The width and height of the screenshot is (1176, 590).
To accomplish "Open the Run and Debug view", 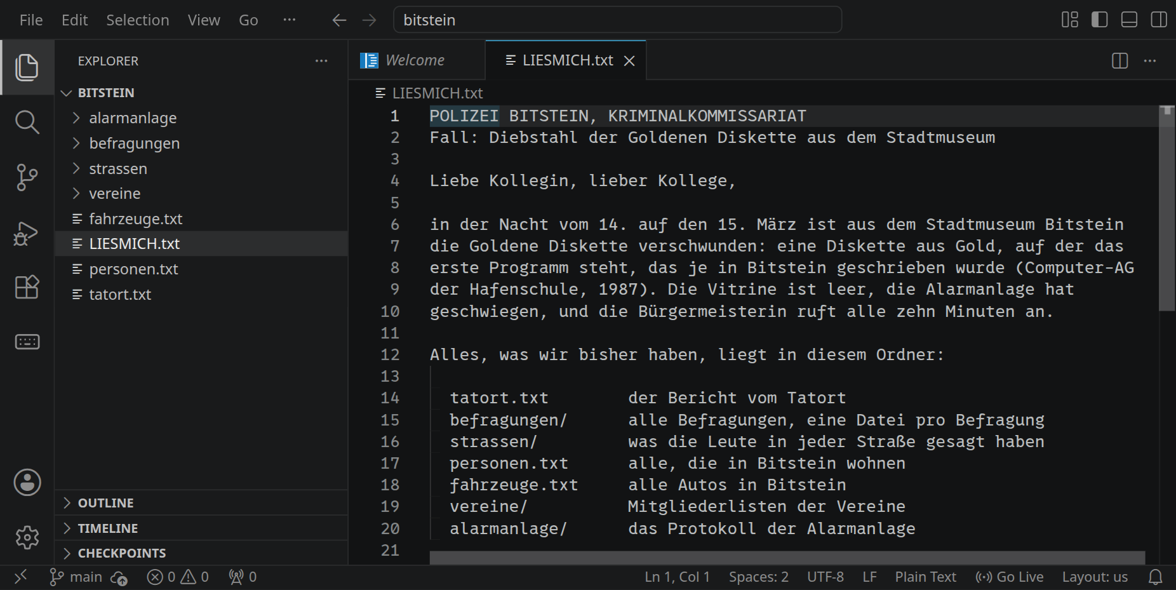I will point(27,233).
